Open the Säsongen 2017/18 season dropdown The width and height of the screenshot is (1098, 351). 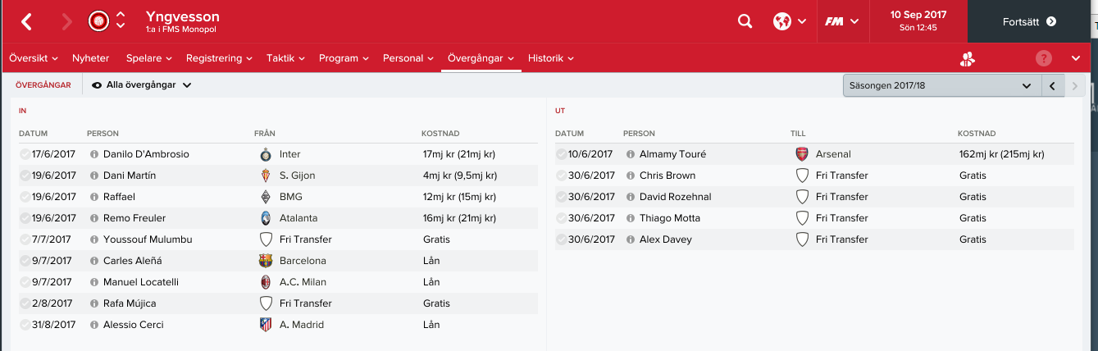[941, 85]
